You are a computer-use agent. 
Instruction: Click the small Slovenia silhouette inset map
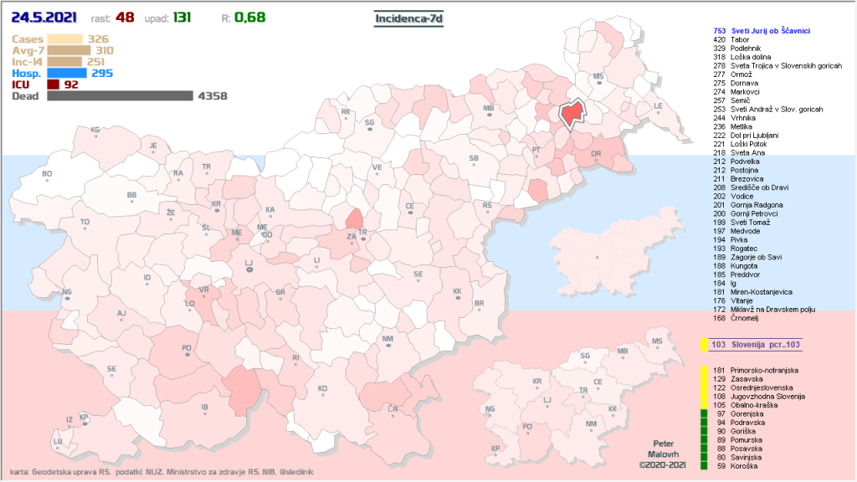point(595,256)
